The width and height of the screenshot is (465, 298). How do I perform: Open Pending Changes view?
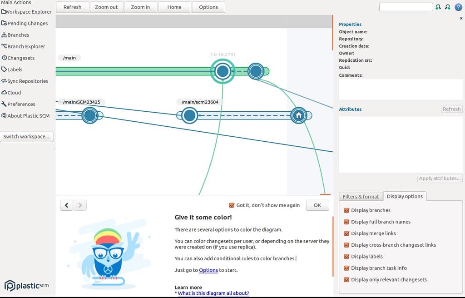(26, 23)
